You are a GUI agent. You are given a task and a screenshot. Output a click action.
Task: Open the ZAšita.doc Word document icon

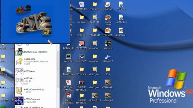pyautogui.click(x=82, y=4)
